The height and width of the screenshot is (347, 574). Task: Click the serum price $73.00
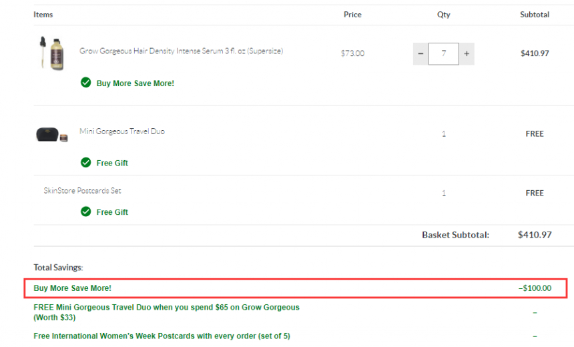352,53
